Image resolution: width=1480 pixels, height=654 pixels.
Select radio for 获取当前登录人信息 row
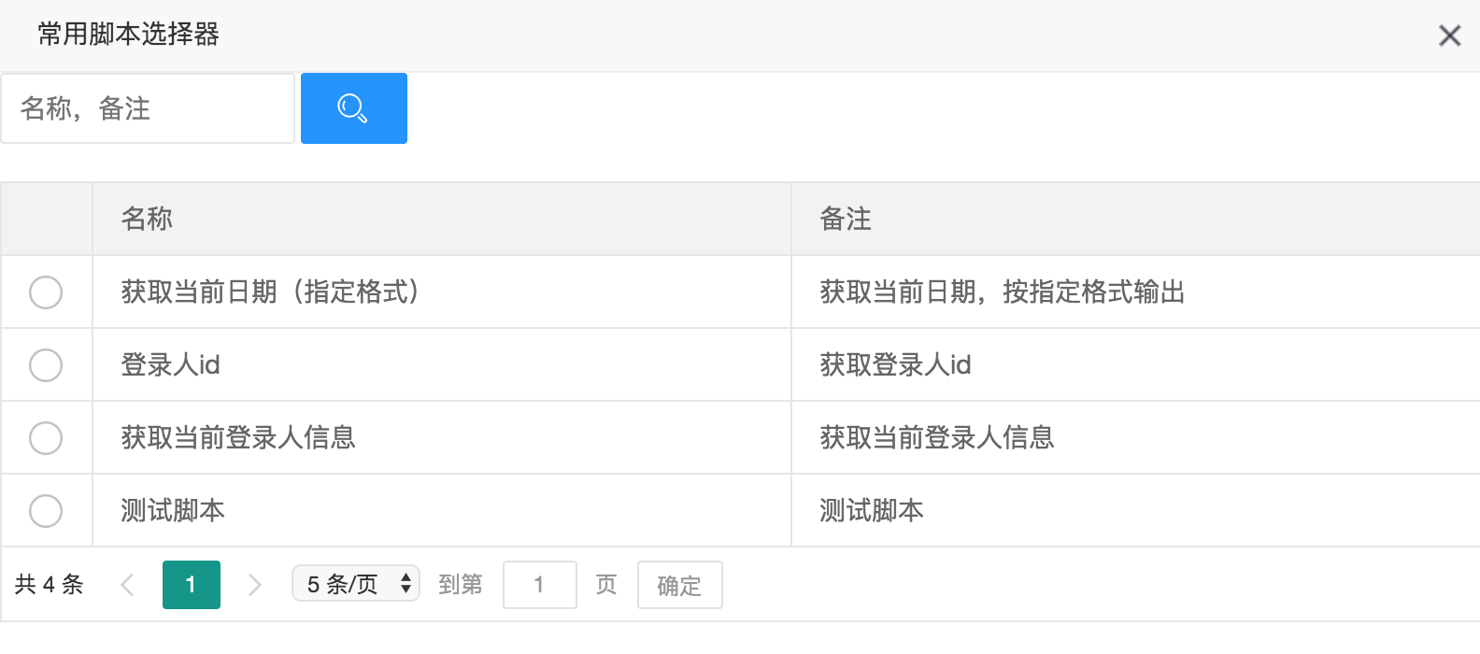(46, 438)
